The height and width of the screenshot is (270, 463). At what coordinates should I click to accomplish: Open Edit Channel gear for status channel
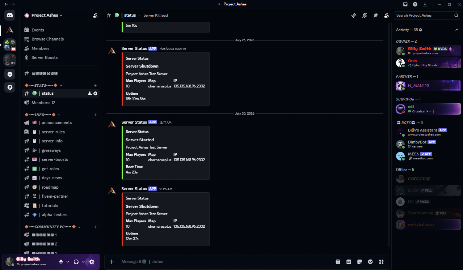tap(95, 93)
